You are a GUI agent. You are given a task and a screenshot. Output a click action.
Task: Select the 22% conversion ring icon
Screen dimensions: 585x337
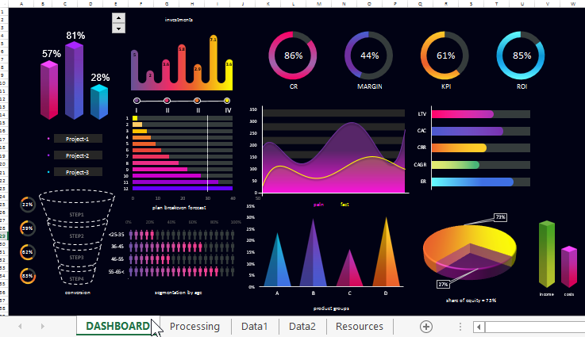point(28,205)
